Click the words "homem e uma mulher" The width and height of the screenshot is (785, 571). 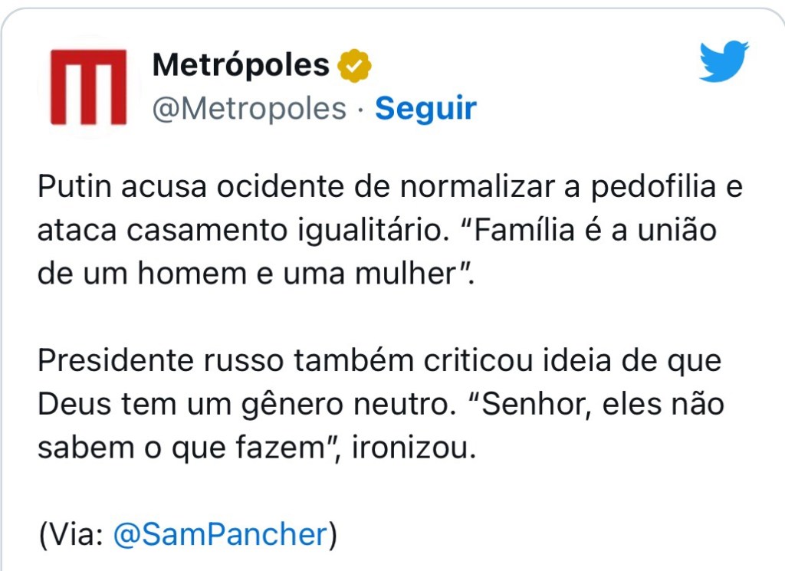point(304,274)
